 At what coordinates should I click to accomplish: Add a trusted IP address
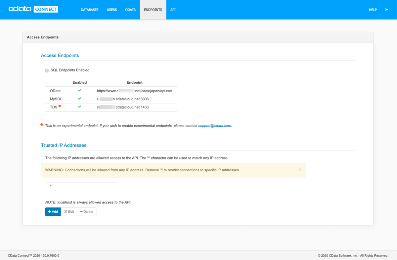pyautogui.click(x=53, y=212)
